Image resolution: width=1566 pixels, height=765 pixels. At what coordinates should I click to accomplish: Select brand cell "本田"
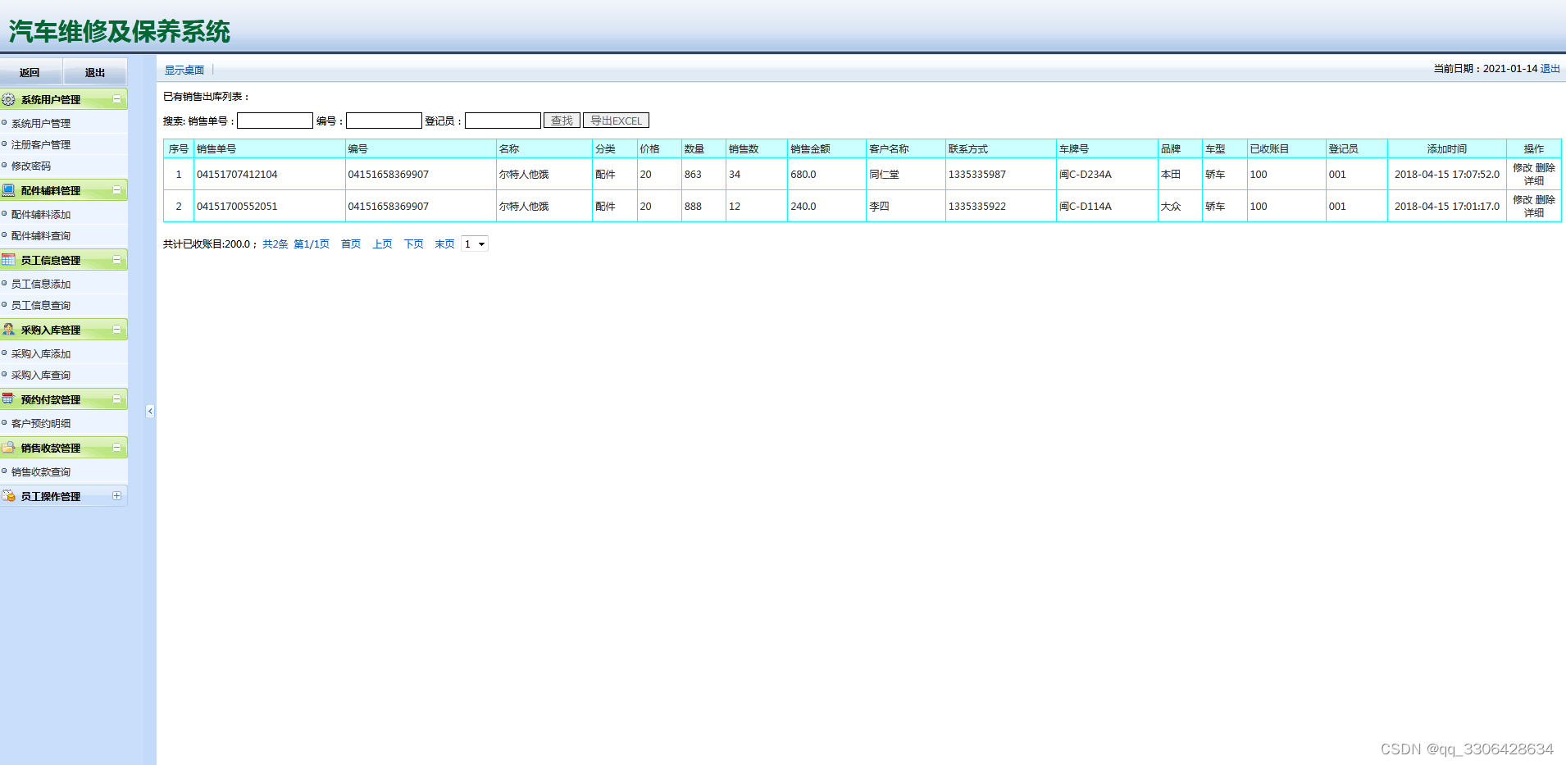[1180, 175]
